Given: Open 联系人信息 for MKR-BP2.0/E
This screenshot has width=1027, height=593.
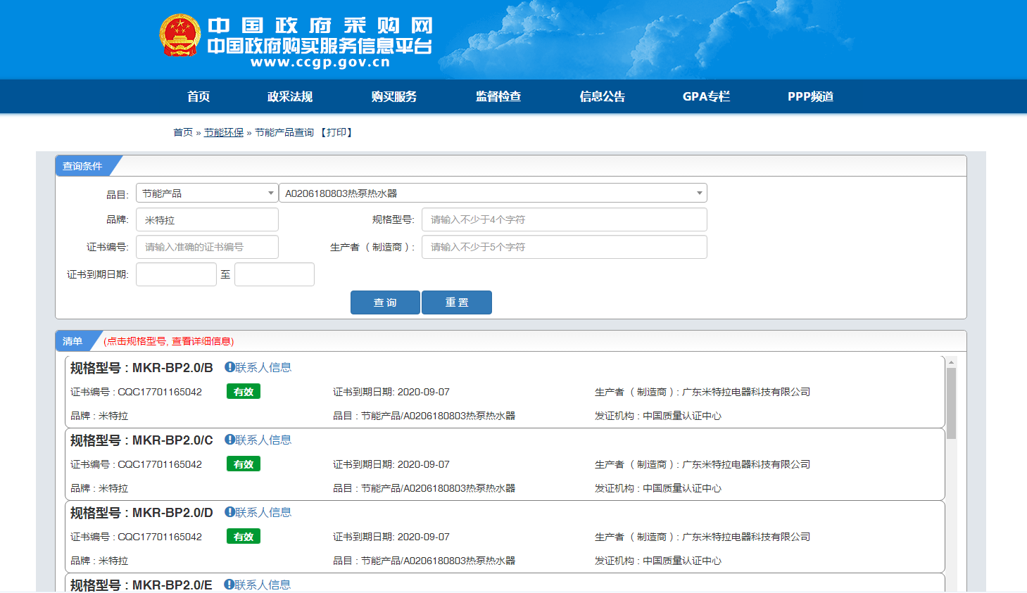Looking at the screenshot, I should [x=263, y=585].
